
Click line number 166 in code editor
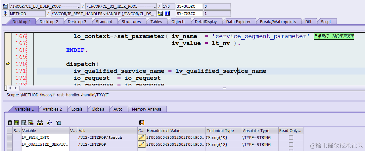coord(21,36)
